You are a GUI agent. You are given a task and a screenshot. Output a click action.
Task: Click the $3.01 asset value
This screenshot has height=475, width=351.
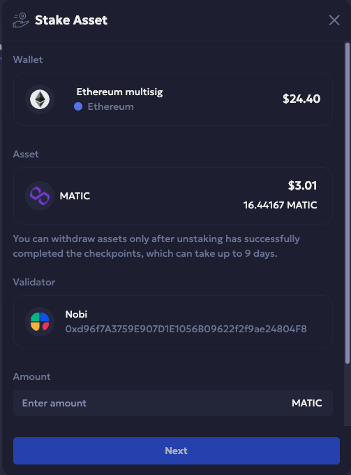302,185
